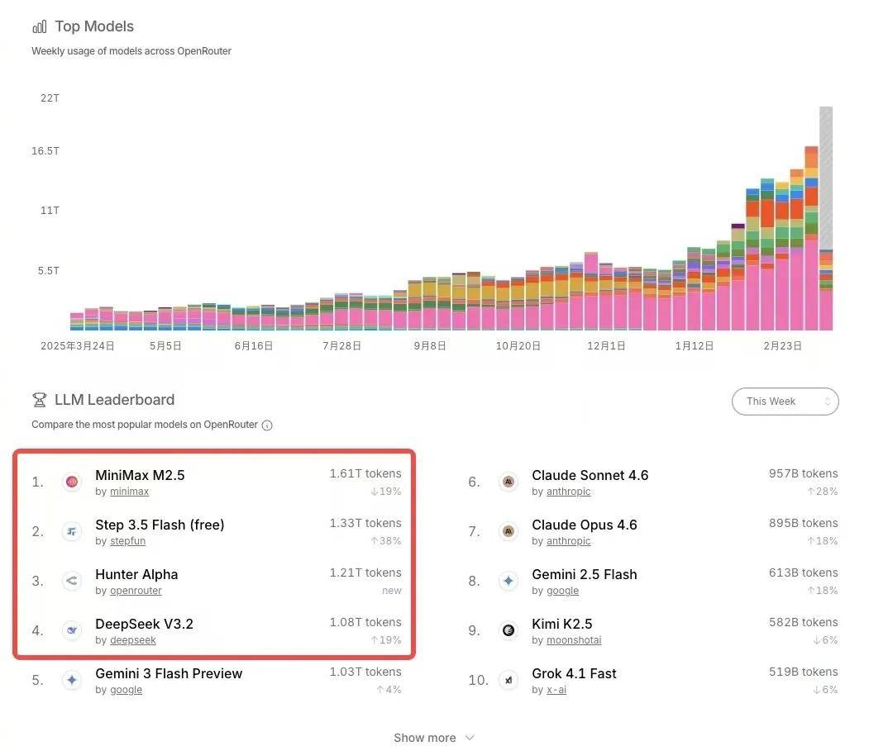Expand the list with Show more
The height and width of the screenshot is (746, 869).
click(434, 738)
